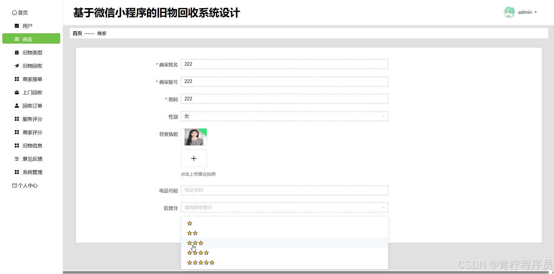This screenshot has height=274, width=554.
Task: Click the 旧物类型 sidebar icon
Action: pos(17,52)
